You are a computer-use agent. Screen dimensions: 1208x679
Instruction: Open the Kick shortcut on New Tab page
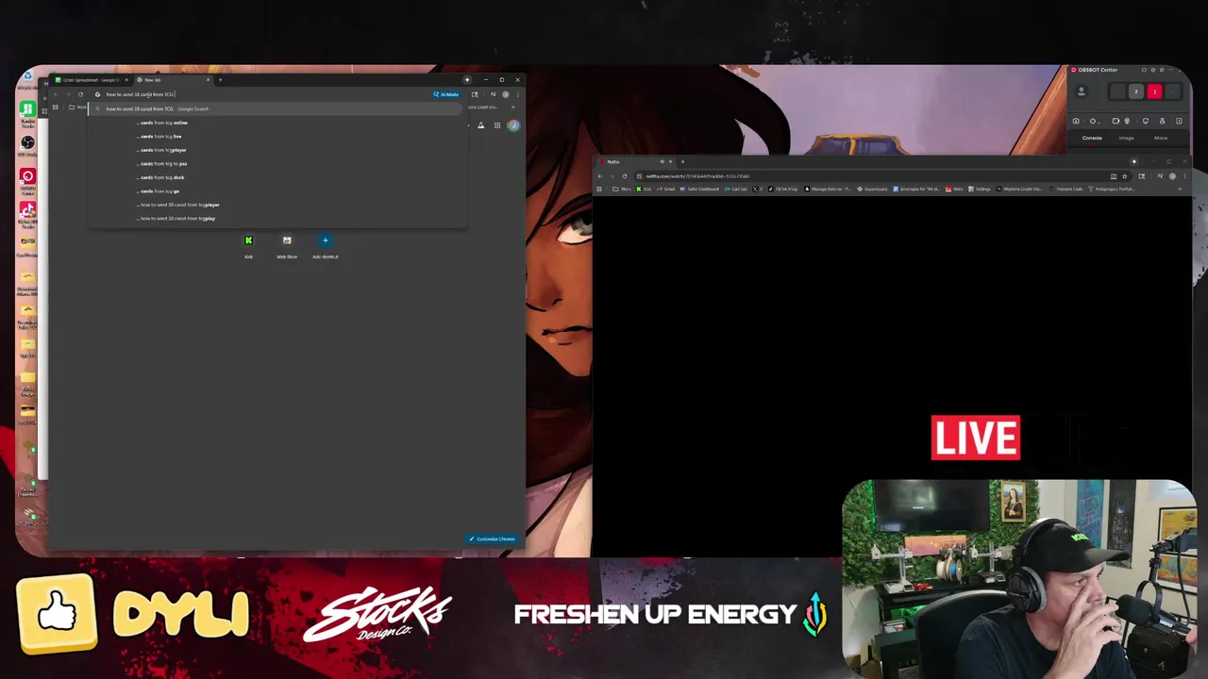tap(248, 245)
